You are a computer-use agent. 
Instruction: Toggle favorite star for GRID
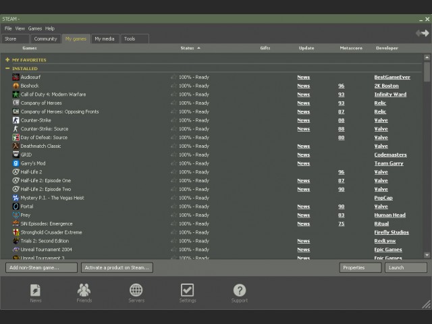pyautogui.click(x=173, y=155)
